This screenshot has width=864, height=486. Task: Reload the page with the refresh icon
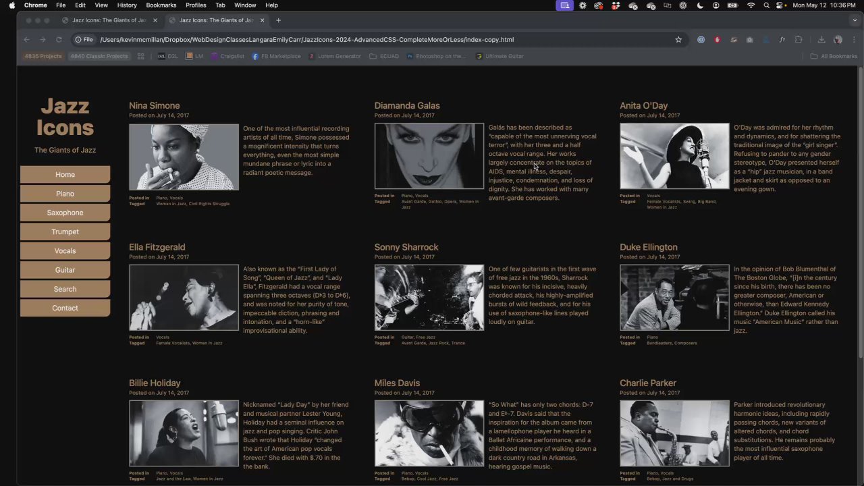tap(59, 40)
